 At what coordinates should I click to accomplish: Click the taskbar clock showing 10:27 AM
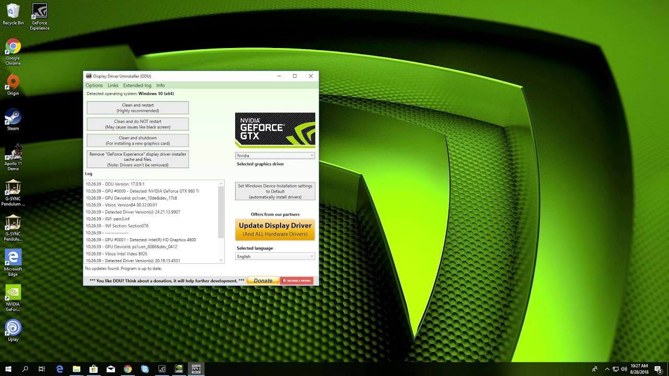[639, 369]
